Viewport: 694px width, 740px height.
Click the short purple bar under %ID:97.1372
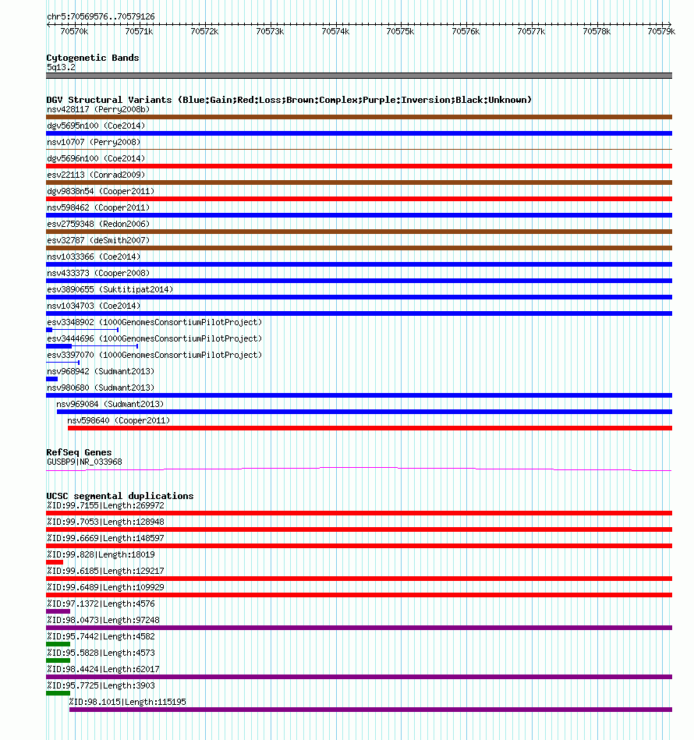tap(58, 611)
